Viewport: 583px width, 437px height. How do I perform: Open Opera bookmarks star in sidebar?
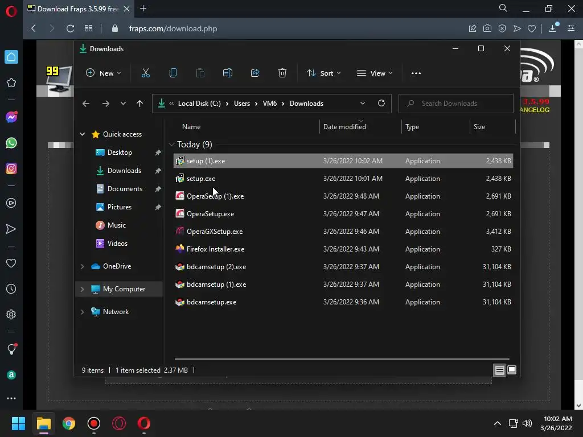coord(11,83)
